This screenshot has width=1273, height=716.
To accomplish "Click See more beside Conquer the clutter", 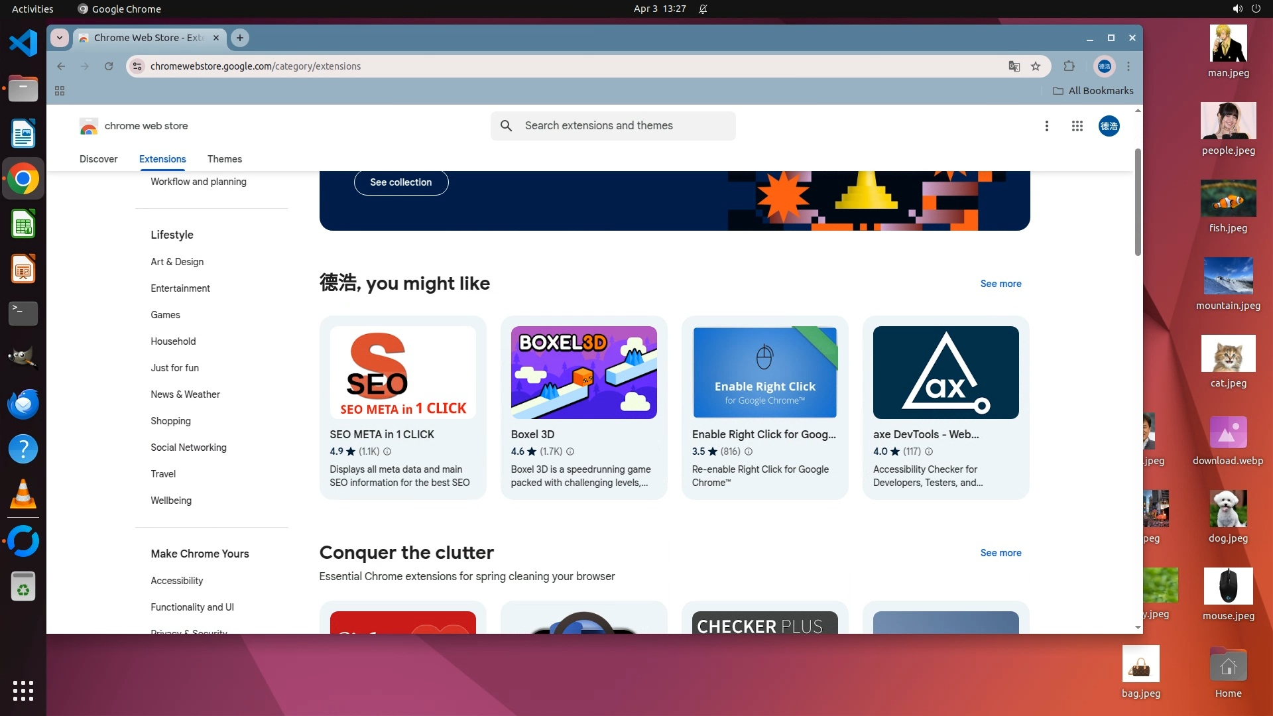I will (1000, 553).
